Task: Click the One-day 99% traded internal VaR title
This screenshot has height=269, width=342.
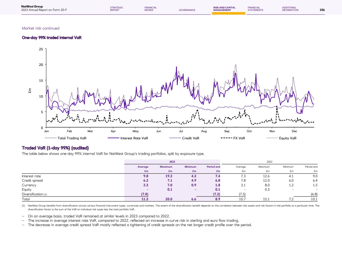Action: 52,37
